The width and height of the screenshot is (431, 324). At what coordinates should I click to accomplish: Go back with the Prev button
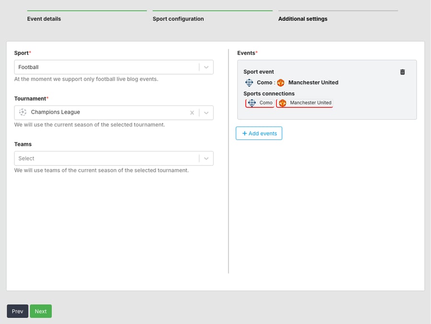click(18, 311)
